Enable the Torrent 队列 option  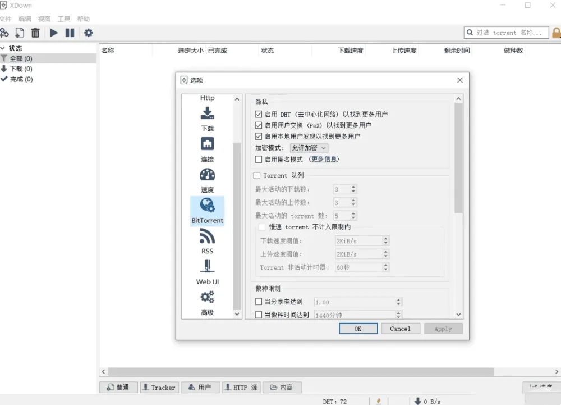tap(259, 174)
